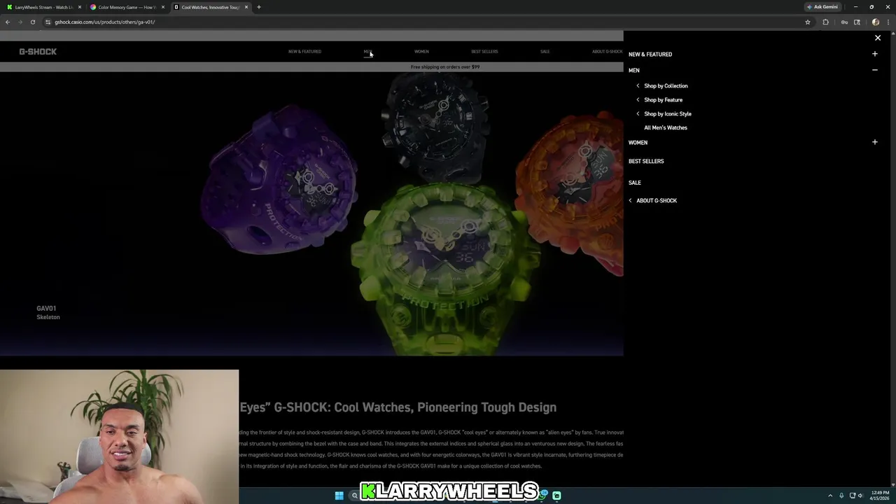Open Chrome three-dot menu

point(888,22)
